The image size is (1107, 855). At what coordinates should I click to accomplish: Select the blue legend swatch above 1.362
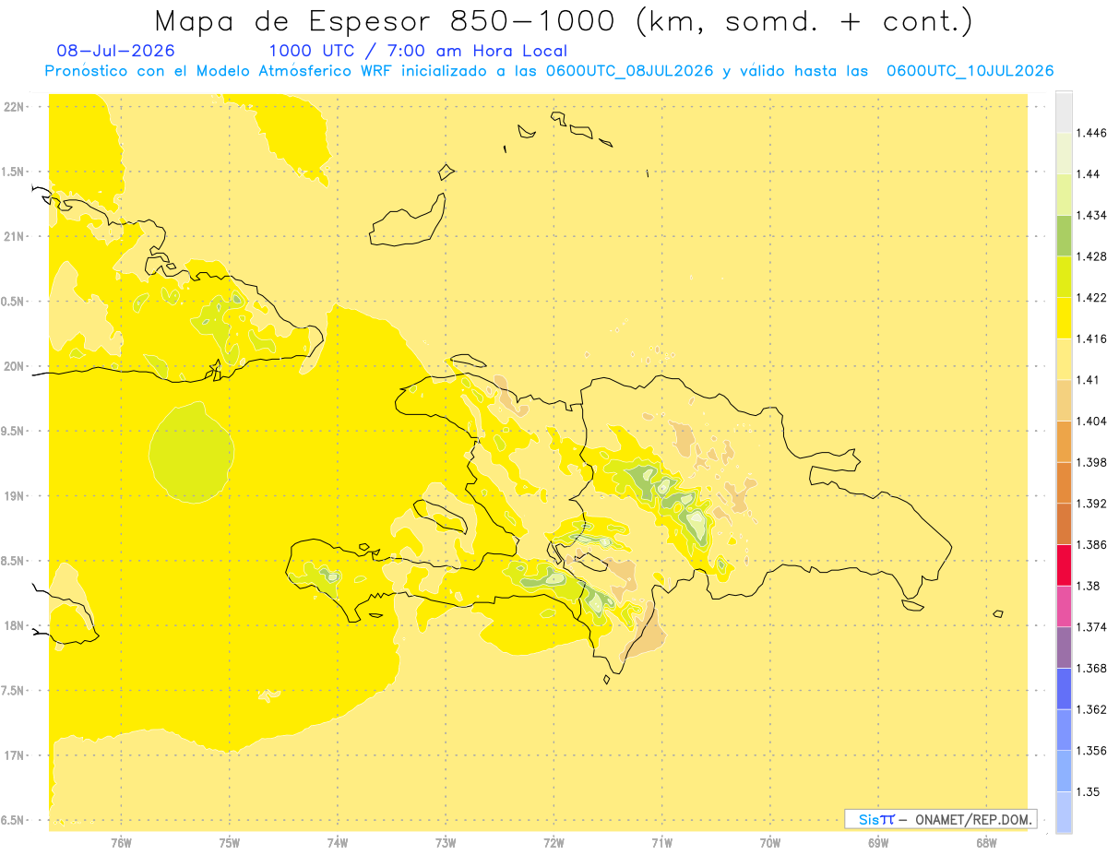click(1064, 688)
